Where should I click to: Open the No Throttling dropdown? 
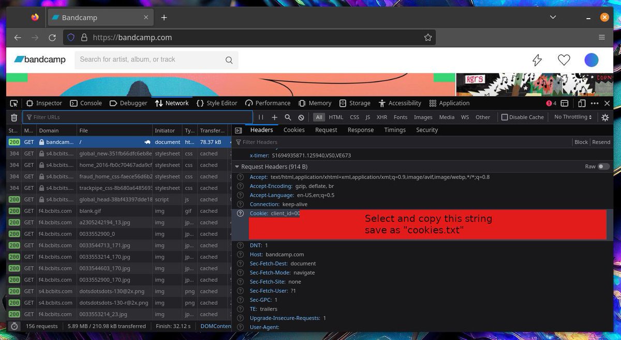pos(572,117)
